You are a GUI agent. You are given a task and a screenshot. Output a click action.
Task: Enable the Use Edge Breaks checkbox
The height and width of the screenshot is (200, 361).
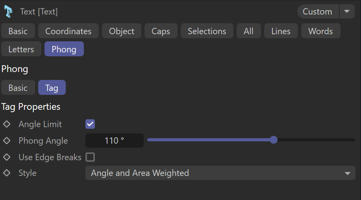coord(90,157)
